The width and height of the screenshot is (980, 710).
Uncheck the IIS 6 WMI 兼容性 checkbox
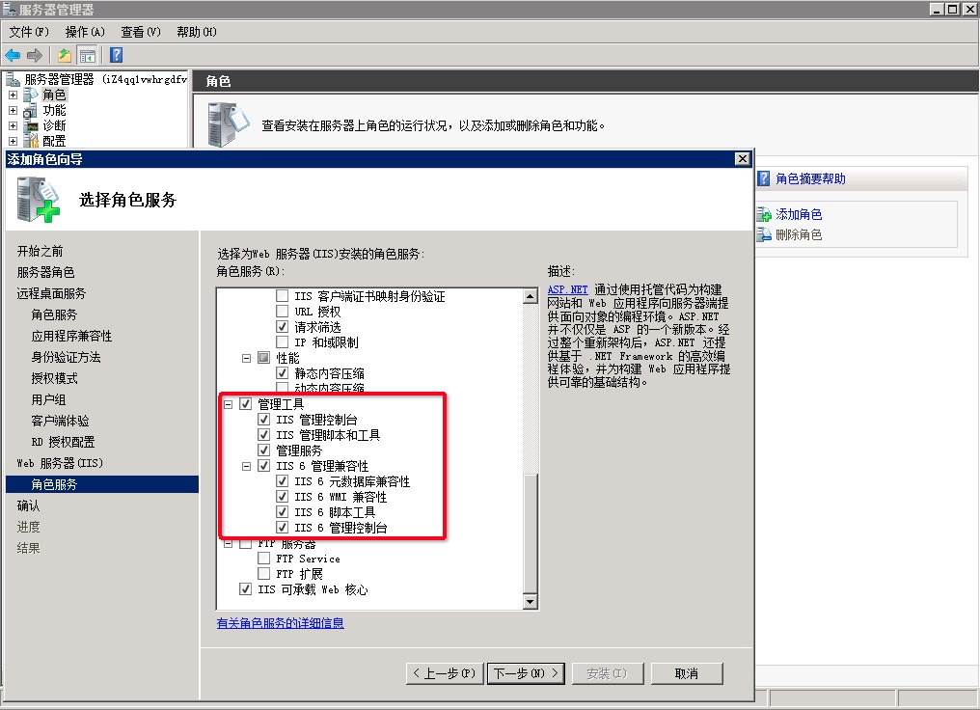click(x=283, y=497)
